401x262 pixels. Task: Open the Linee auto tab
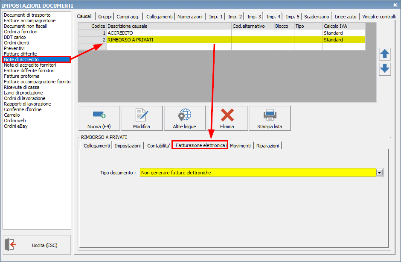(x=346, y=17)
